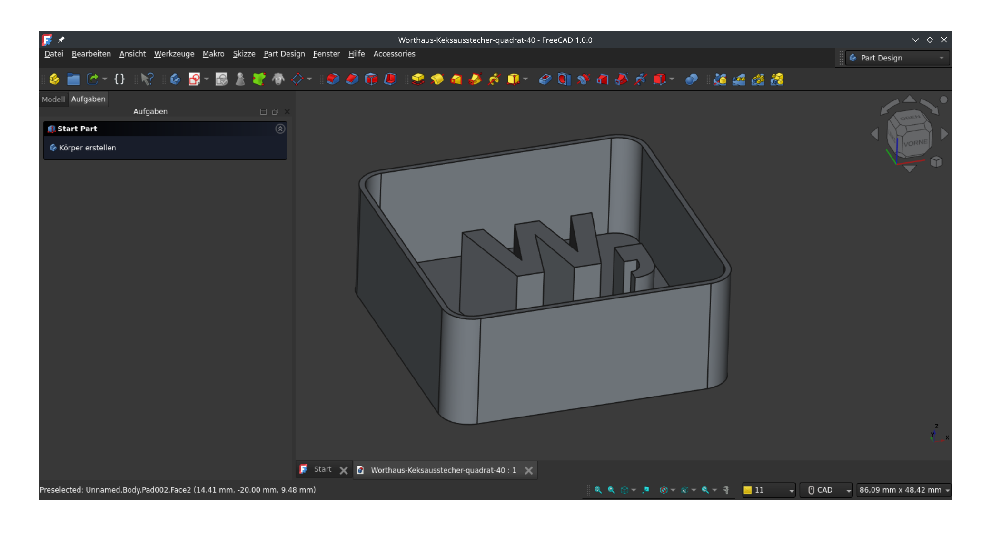The width and height of the screenshot is (991, 546).
Task: Expand the Datum plane dropdown arrow
Action: (309, 79)
